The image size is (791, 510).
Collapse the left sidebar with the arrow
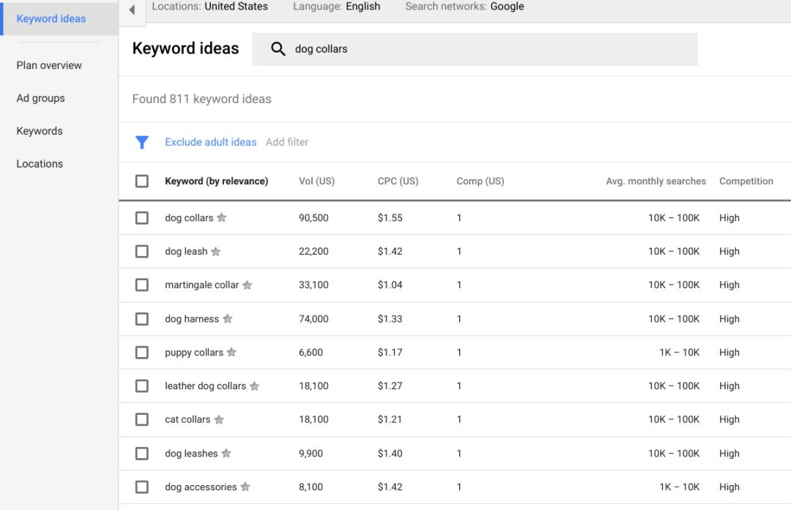132,10
